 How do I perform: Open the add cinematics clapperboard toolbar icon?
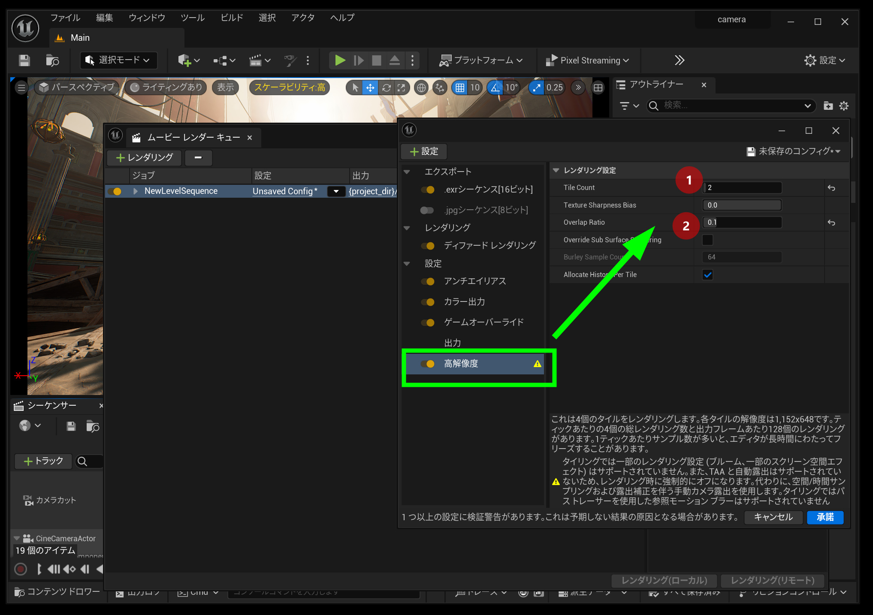point(256,60)
